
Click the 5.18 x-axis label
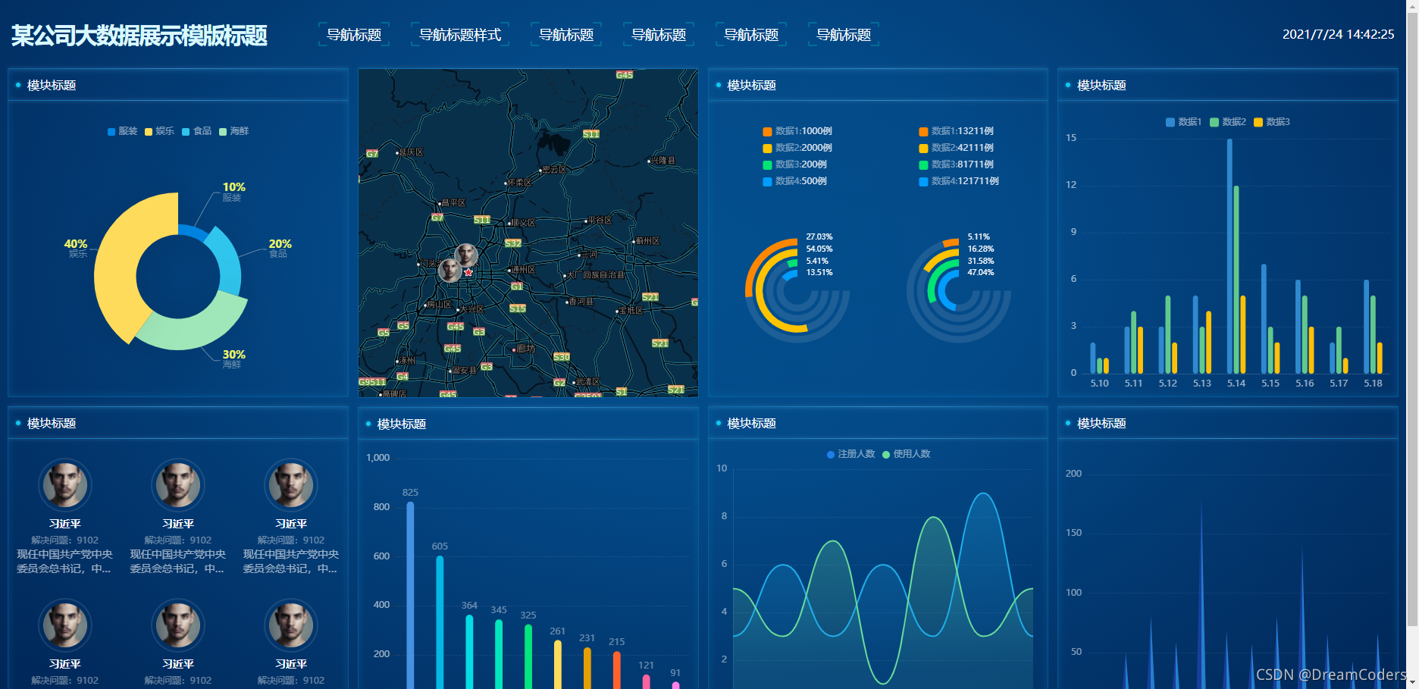coord(1373,384)
